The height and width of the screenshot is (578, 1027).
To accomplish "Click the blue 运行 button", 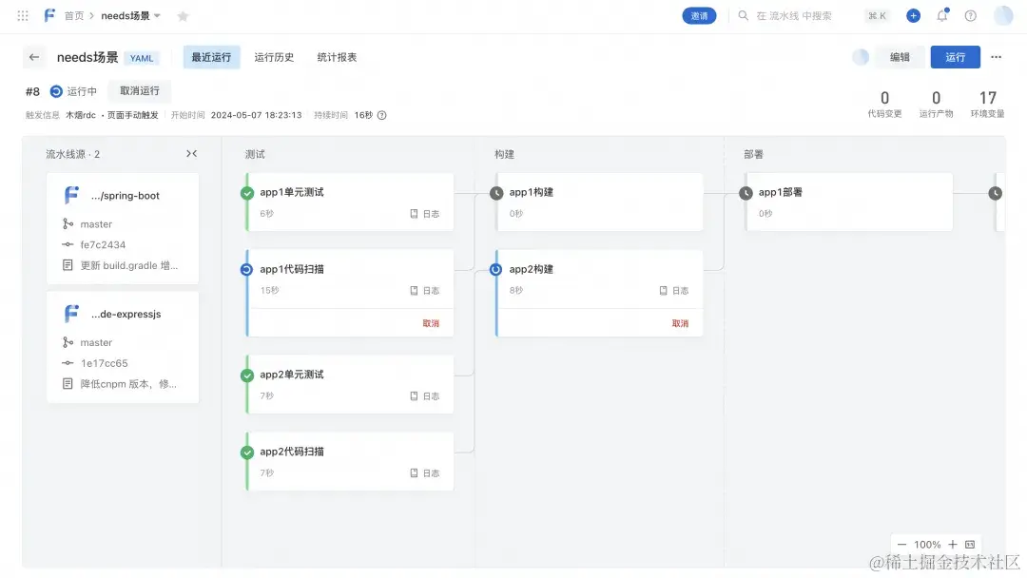I will point(955,57).
